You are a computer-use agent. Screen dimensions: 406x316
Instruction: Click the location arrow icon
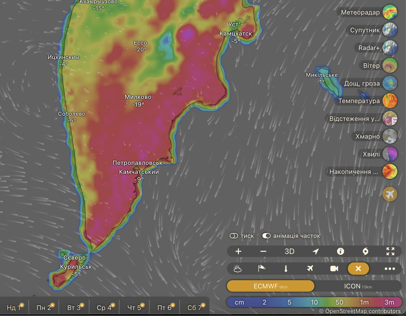click(316, 251)
